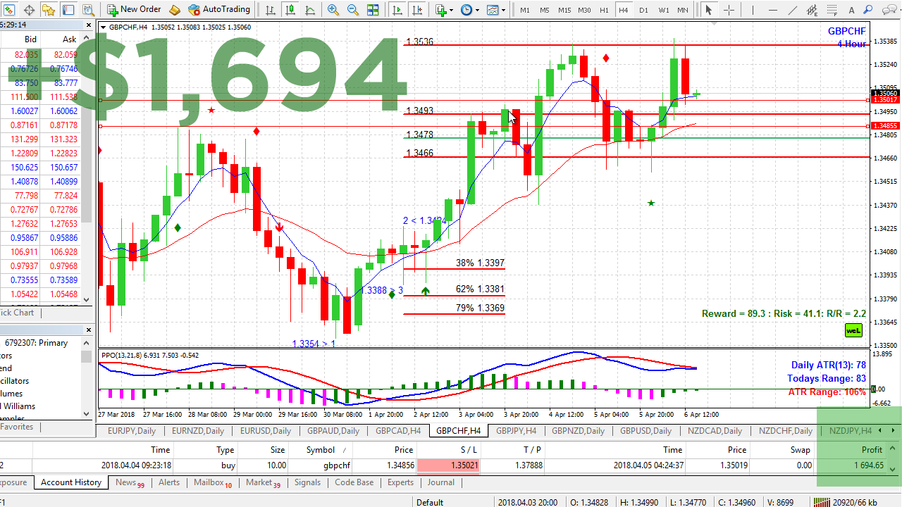
Task: Switch to the Account History tab
Action: (x=71, y=482)
